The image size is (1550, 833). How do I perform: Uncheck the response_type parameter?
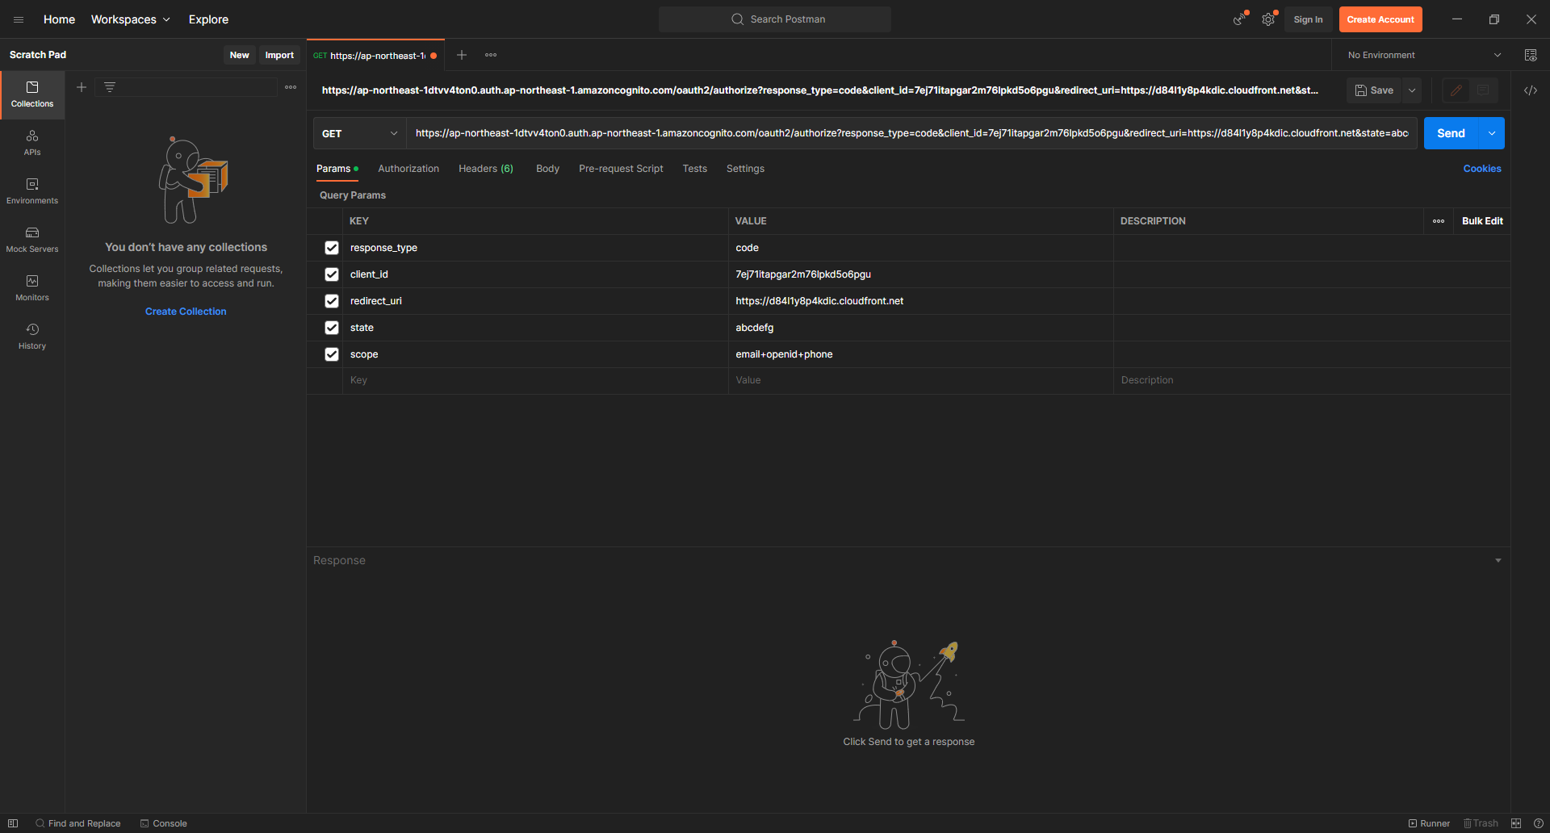click(x=332, y=248)
